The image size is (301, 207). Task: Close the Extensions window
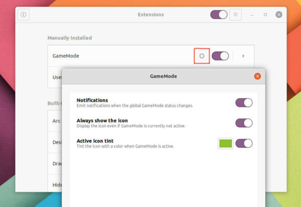coord(279,15)
